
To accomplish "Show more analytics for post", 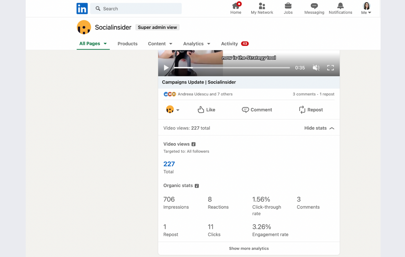I will (x=249, y=248).
